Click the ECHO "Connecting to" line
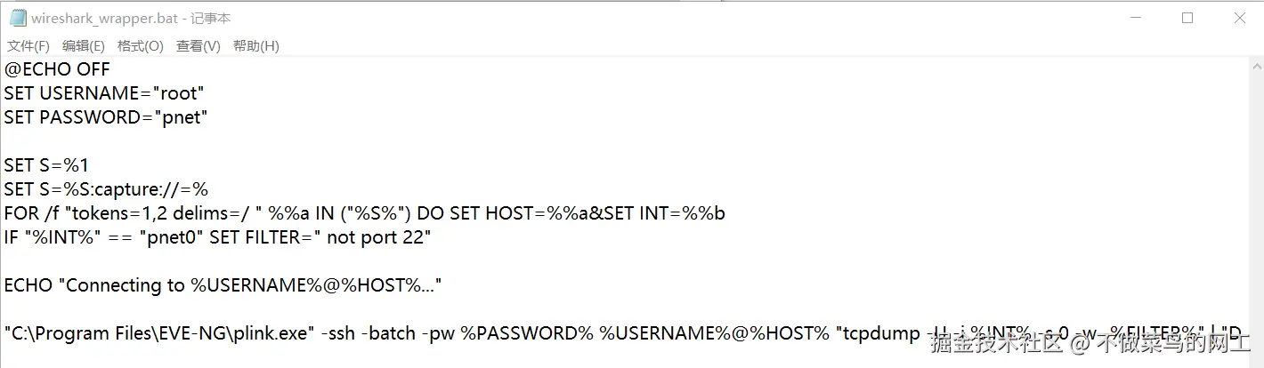The width and height of the screenshot is (1264, 368). [223, 285]
